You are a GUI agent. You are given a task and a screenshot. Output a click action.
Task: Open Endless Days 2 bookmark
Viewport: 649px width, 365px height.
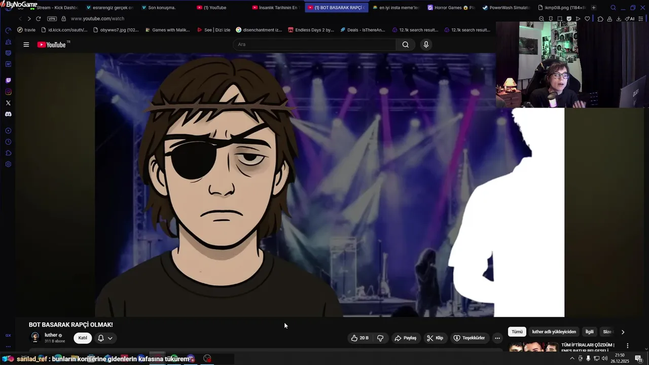pos(311,30)
